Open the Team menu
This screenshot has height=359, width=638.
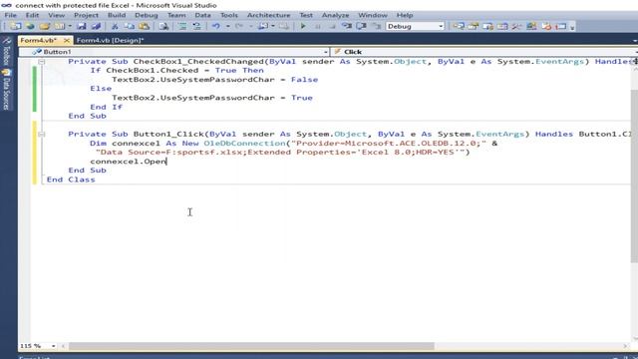[176, 15]
